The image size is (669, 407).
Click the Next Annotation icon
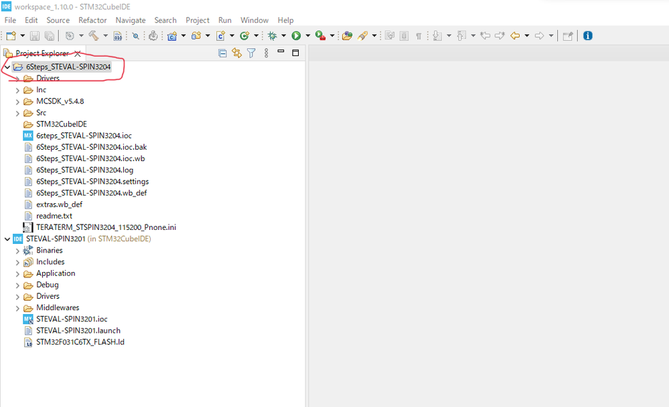(437, 36)
